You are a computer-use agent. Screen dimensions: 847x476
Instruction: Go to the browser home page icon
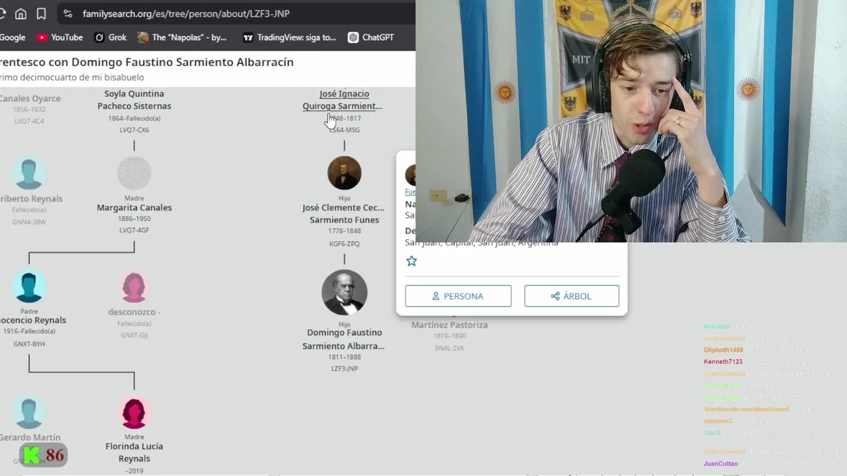point(21,13)
